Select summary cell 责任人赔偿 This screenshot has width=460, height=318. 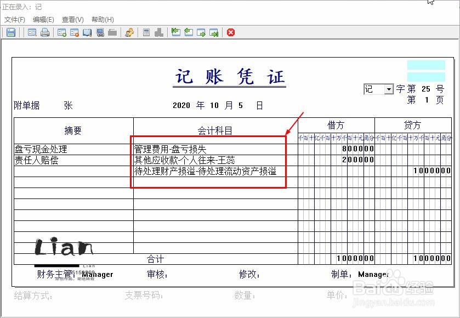click(73, 160)
